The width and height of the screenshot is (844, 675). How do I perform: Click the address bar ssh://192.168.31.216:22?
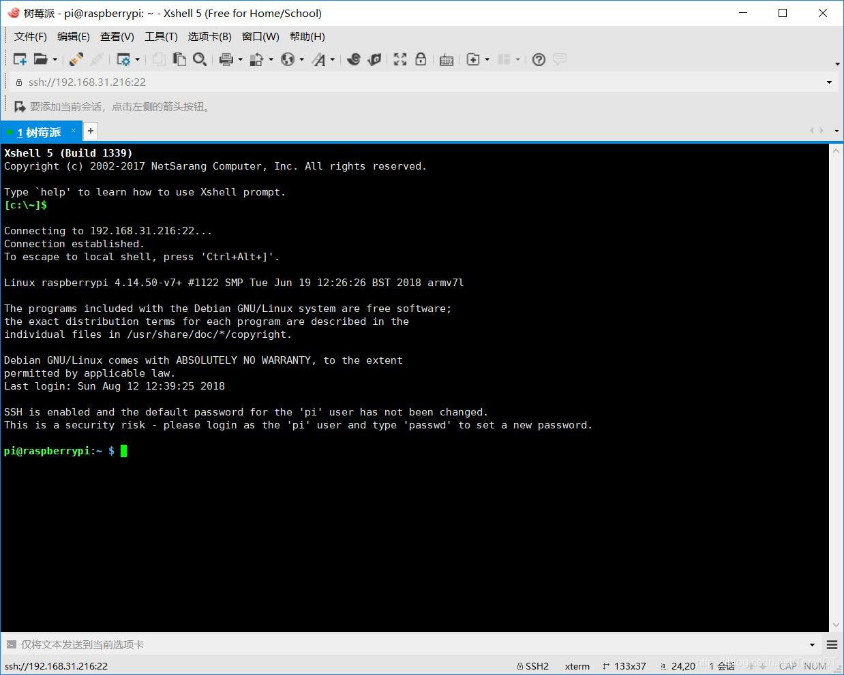[87, 82]
